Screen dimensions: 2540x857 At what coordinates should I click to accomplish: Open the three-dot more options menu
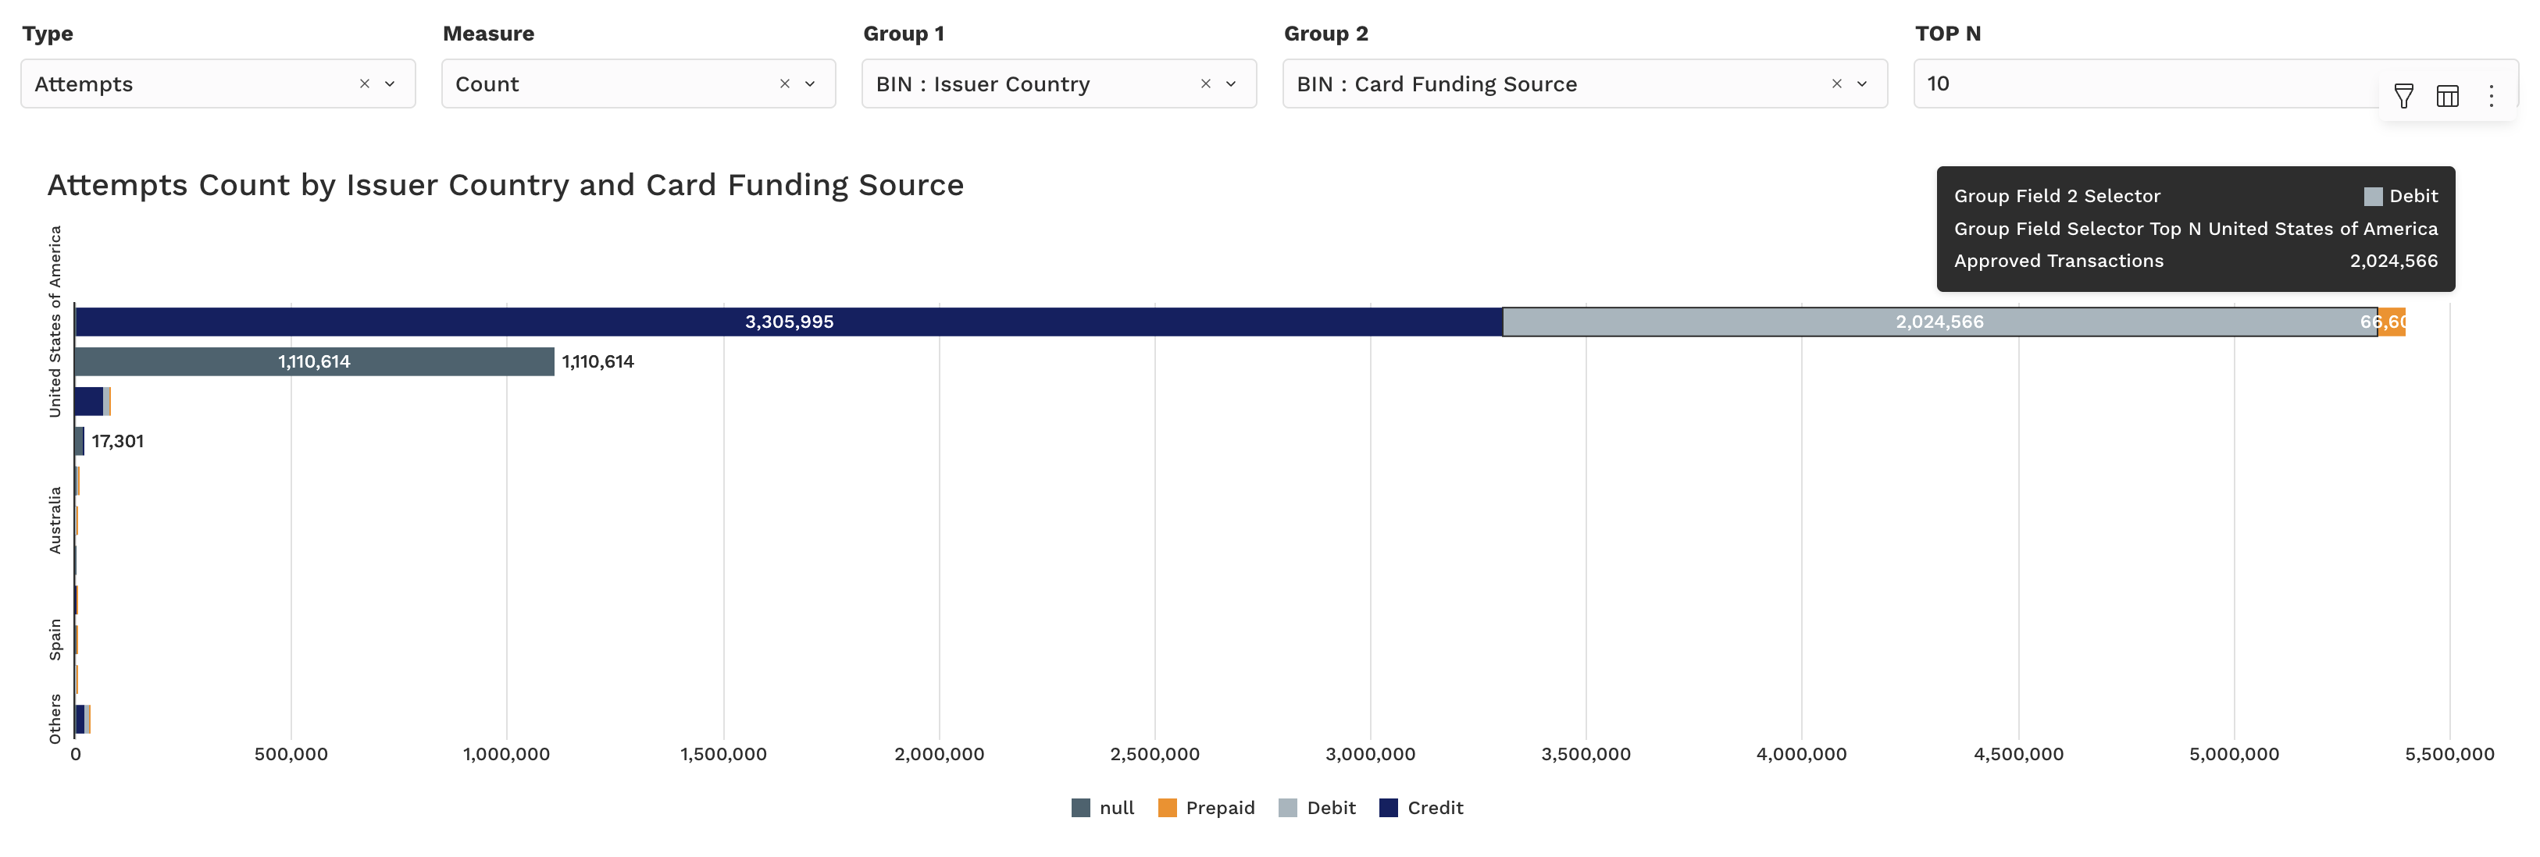tap(2491, 95)
